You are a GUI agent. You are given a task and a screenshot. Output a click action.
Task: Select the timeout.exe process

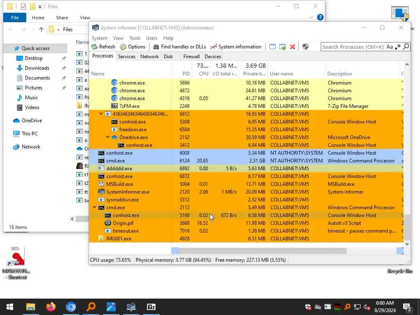(x=246, y=231)
